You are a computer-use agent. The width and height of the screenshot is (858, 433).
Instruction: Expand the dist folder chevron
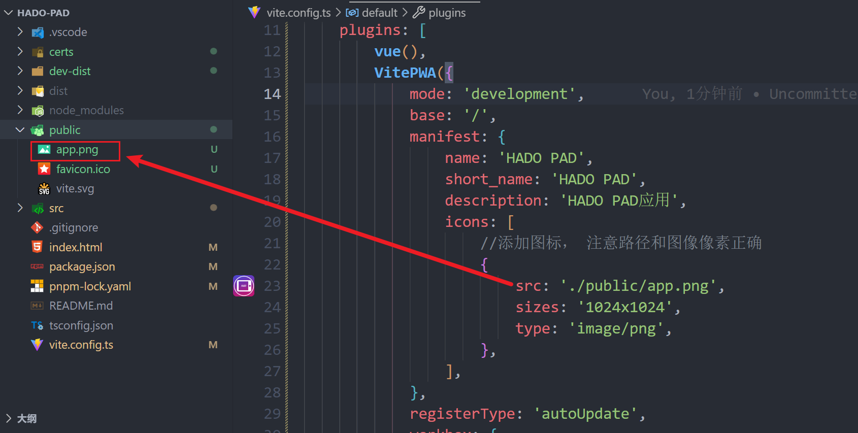coord(20,91)
